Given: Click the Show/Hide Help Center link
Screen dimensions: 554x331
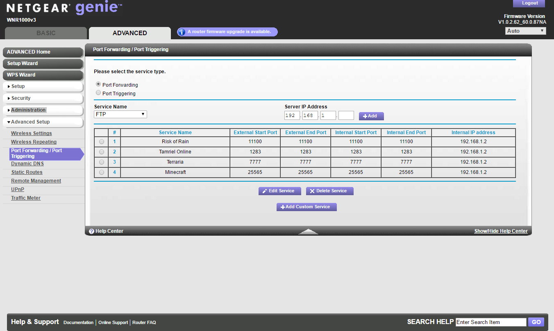Looking at the screenshot, I should point(501,231).
